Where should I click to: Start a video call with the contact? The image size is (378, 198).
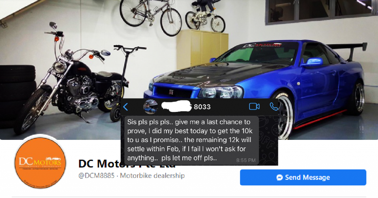point(254,106)
